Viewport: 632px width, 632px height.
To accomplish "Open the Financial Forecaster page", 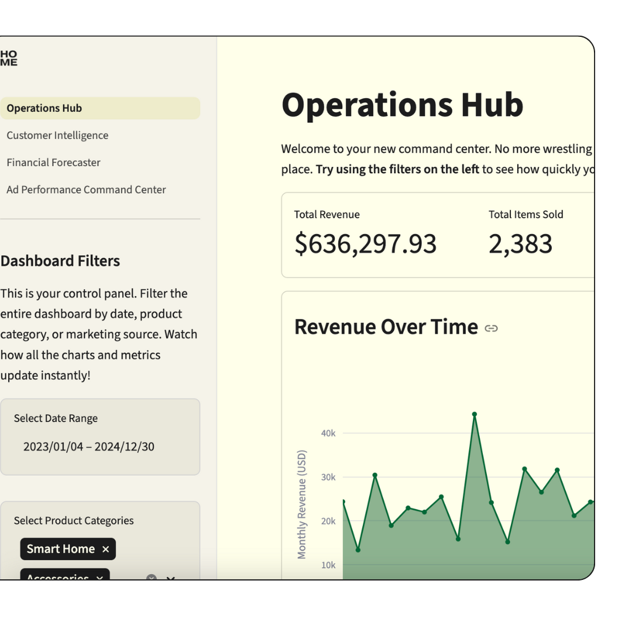I will (53, 163).
